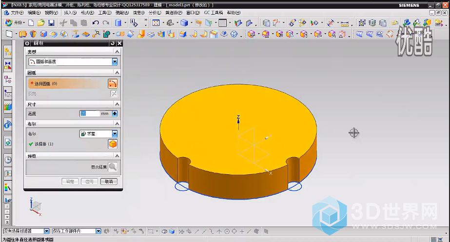450x242 pixels.
Task: Open the cylinder type dropdown
Action: [x=115, y=61]
